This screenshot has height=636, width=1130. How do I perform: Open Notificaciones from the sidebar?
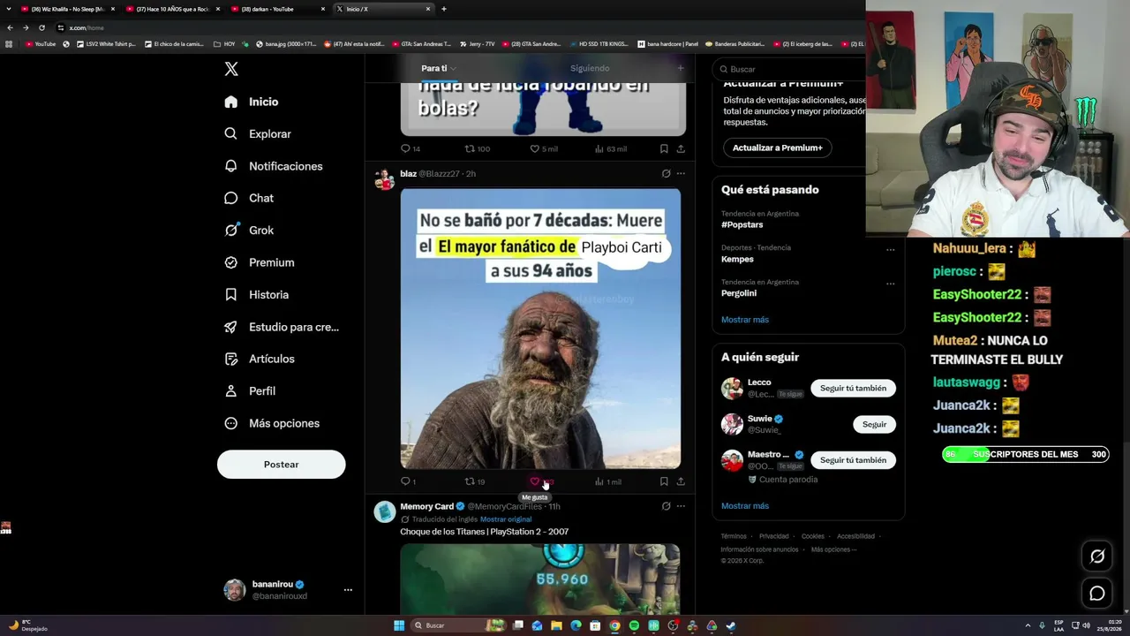pyautogui.click(x=274, y=166)
